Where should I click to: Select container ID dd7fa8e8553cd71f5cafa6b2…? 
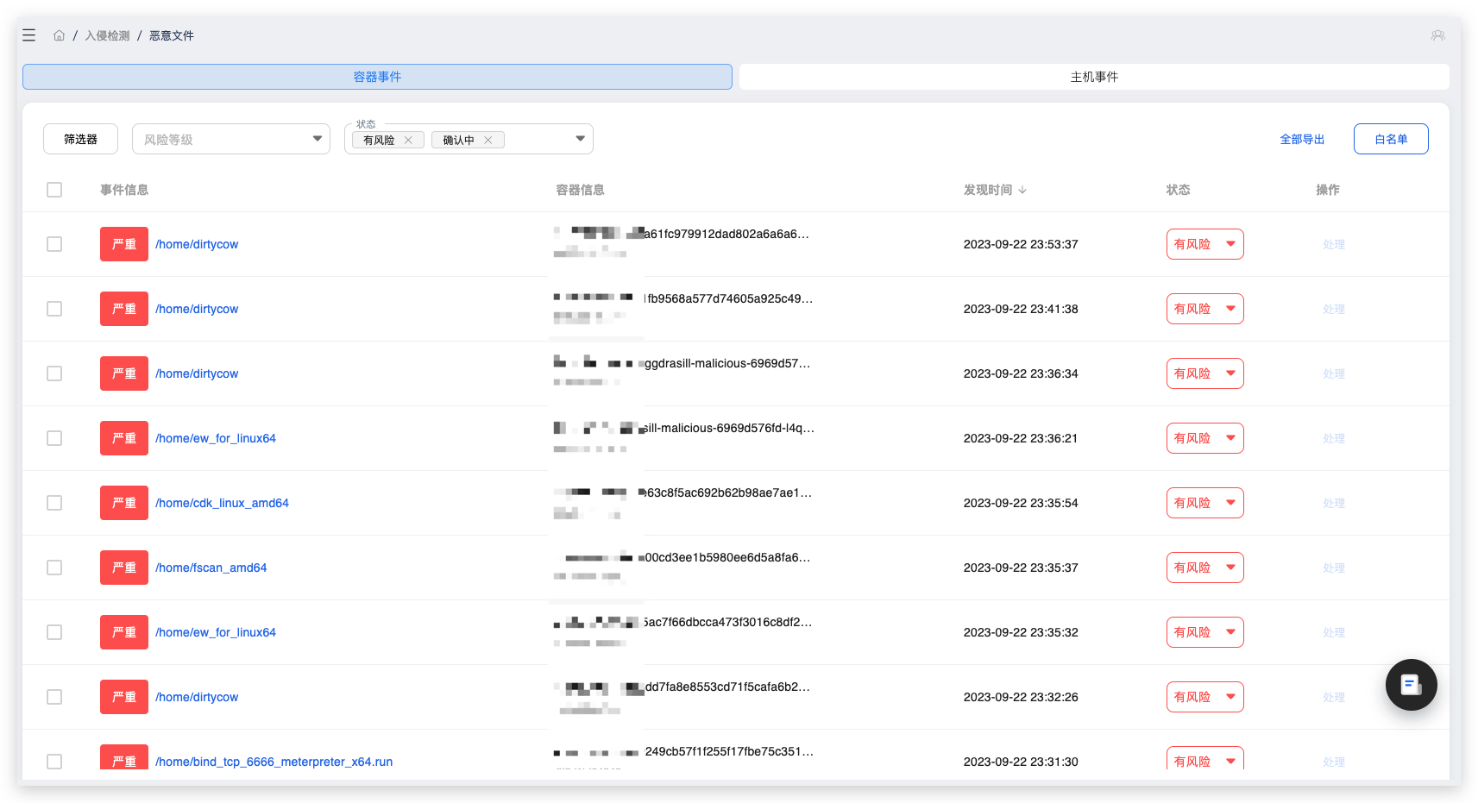pyautogui.click(x=727, y=687)
